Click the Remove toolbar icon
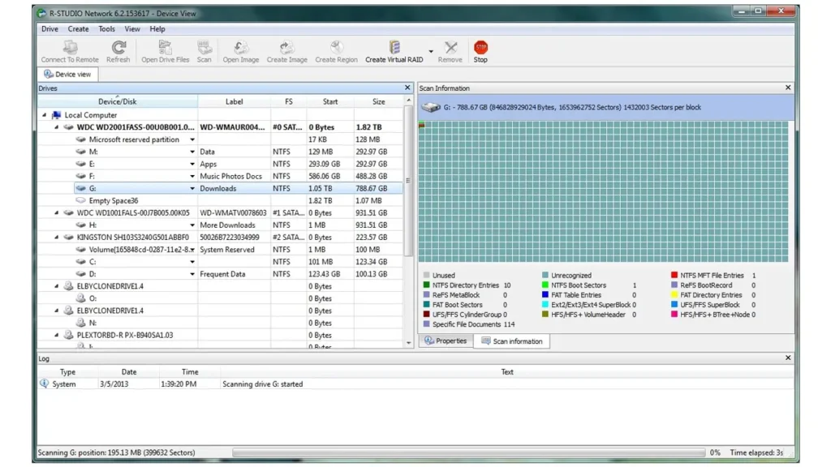Image resolution: width=831 pixels, height=467 pixels. tap(450, 49)
